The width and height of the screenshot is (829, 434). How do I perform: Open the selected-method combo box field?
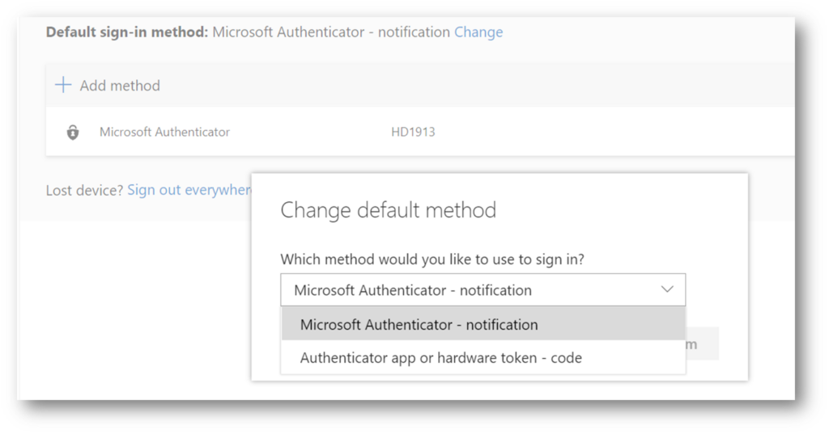pos(483,290)
